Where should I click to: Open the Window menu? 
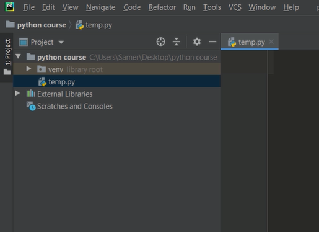pyautogui.click(x=262, y=7)
